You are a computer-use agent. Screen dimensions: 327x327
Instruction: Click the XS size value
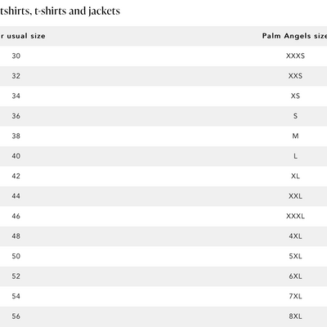tap(295, 96)
